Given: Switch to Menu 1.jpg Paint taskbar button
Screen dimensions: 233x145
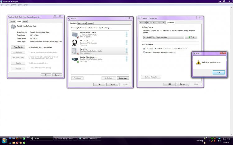Looking at the screenshot, I should 65,139.
